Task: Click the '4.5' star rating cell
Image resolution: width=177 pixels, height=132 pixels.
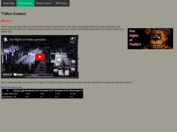Action: click(x=71, y=97)
